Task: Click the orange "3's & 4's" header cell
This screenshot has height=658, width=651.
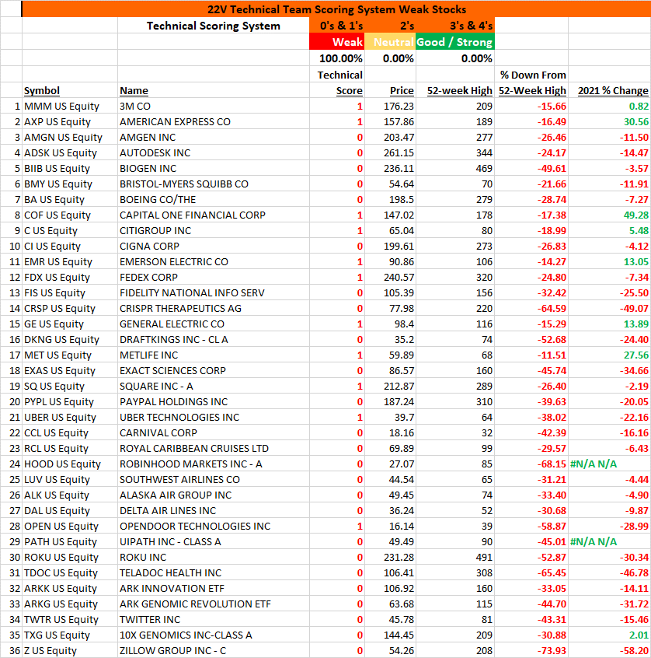Action: 455,26
